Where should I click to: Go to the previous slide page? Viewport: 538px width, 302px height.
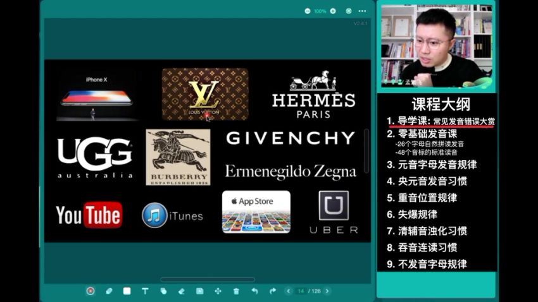point(288,291)
